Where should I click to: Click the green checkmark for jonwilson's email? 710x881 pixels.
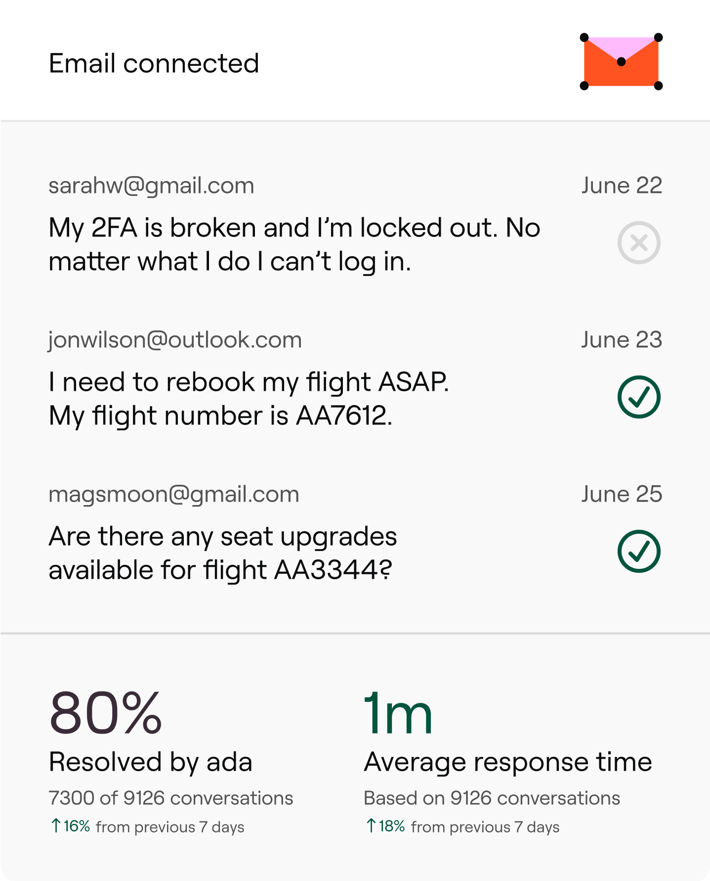(x=638, y=397)
